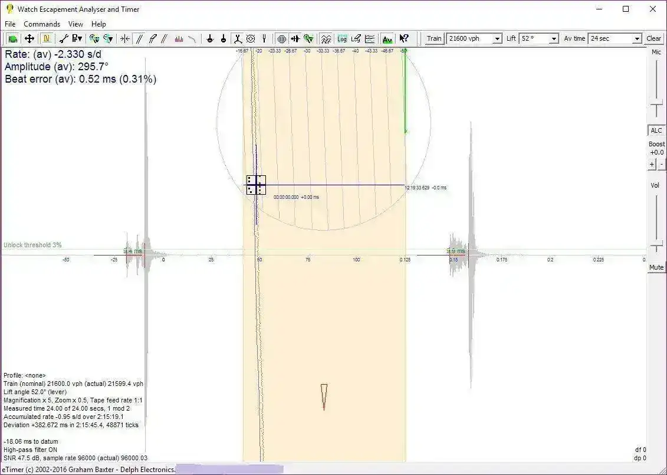Toggle the Mute button

(656, 267)
